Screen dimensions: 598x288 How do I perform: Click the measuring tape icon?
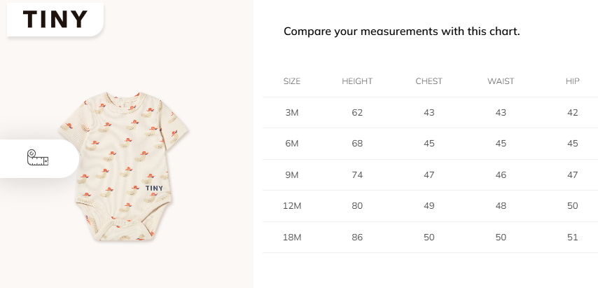coord(38,158)
